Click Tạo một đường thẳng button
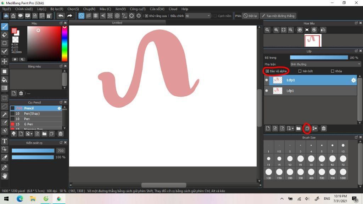 tap(278, 16)
